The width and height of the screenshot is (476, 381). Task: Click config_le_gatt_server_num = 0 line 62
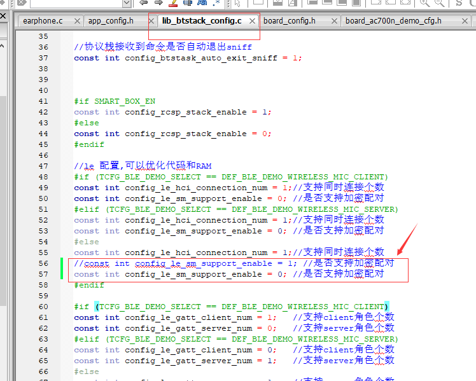tap(234, 328)
